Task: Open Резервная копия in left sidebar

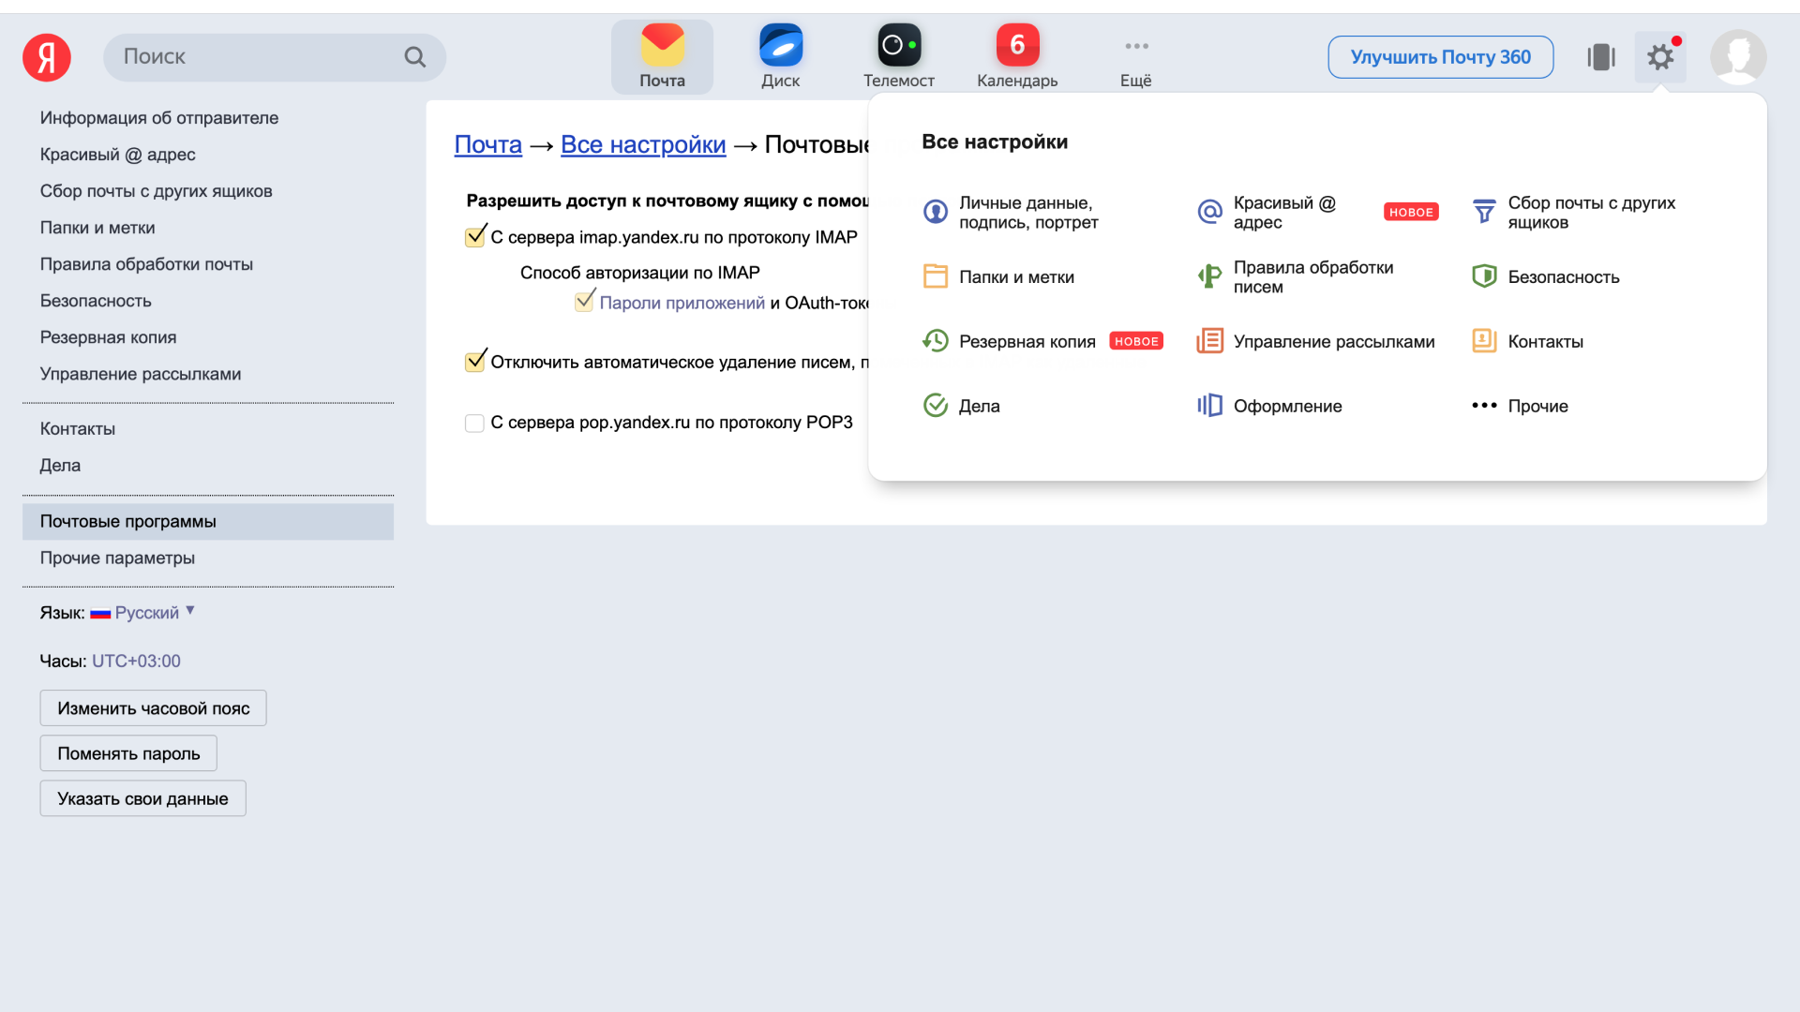Action: point(109,337)
